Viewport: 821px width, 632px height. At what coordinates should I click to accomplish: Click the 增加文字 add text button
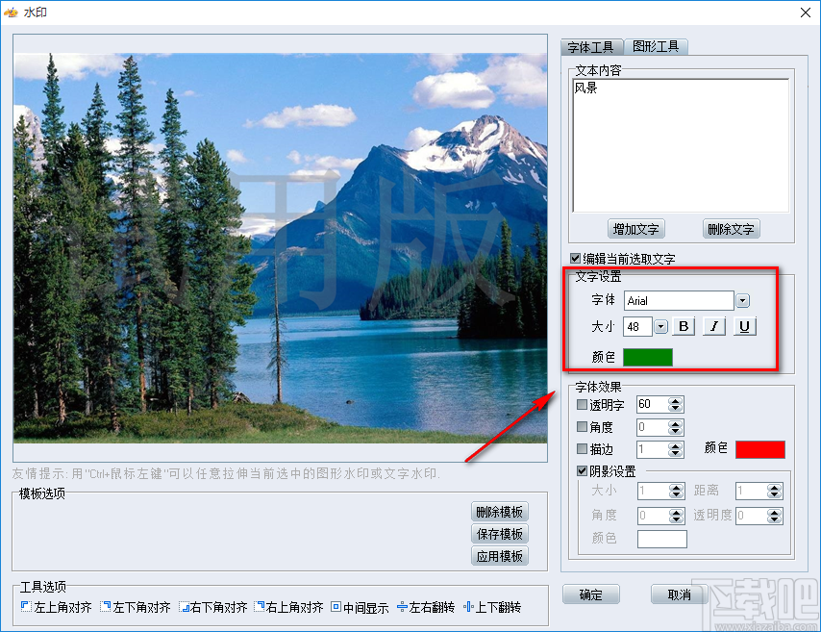[x=636, y=229]
